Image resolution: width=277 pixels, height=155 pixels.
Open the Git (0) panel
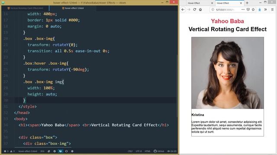click(172, 151)
